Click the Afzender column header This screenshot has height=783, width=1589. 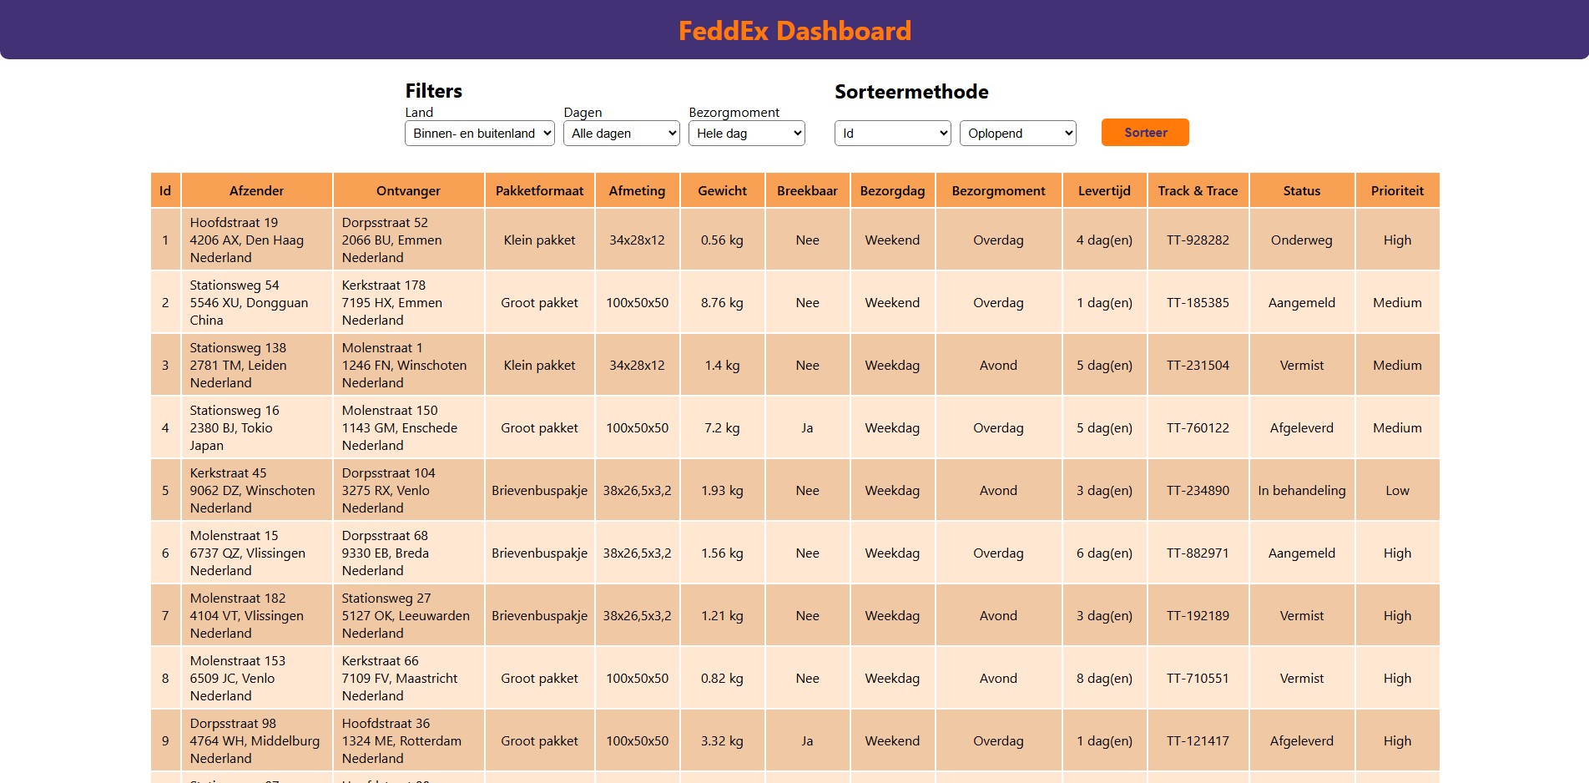coord(256,191)
